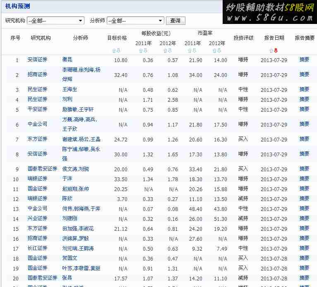The image size is (317, 287).
Task: Sort 市盈率 2011年 ascending arrow
Action: coord(190,50)
